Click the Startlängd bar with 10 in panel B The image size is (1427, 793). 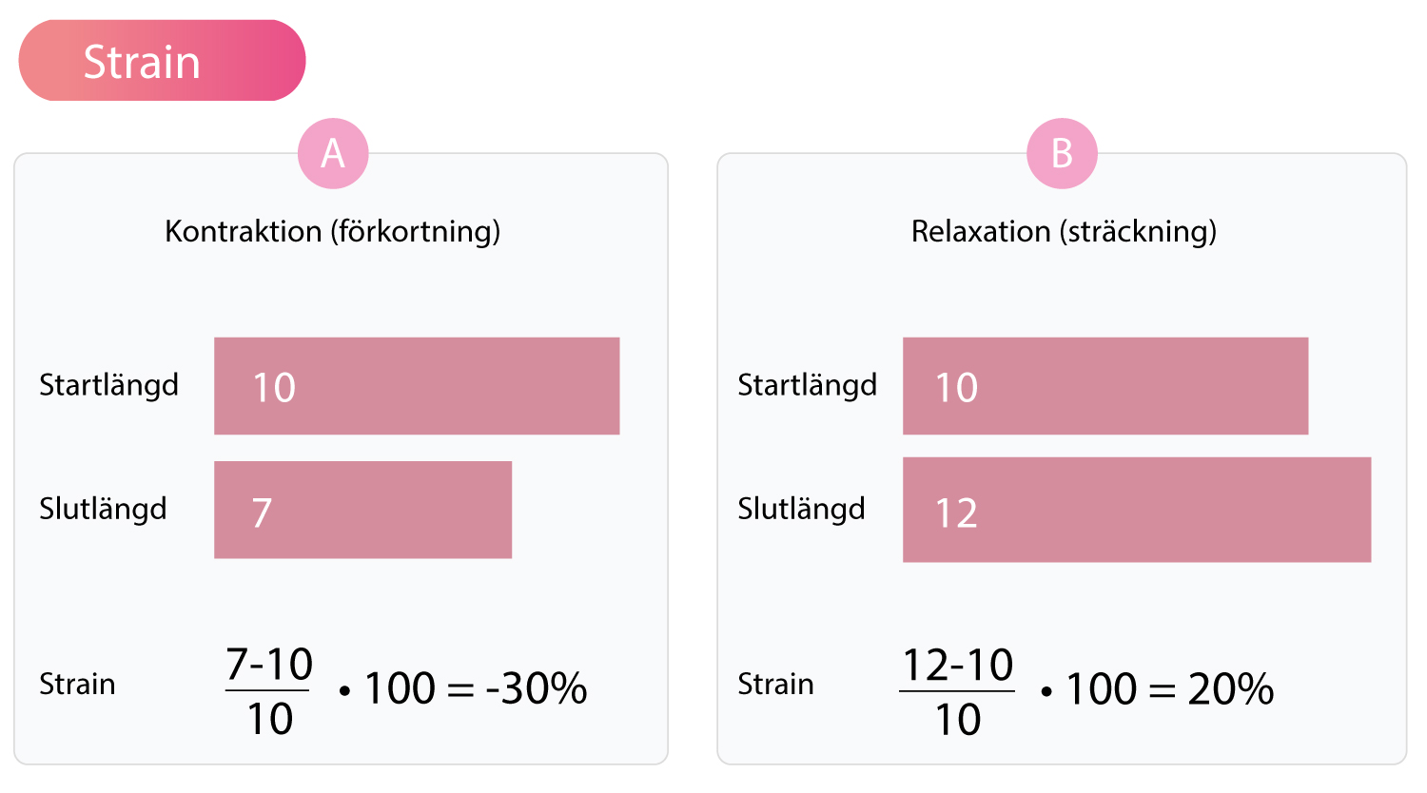point(1105,386)
